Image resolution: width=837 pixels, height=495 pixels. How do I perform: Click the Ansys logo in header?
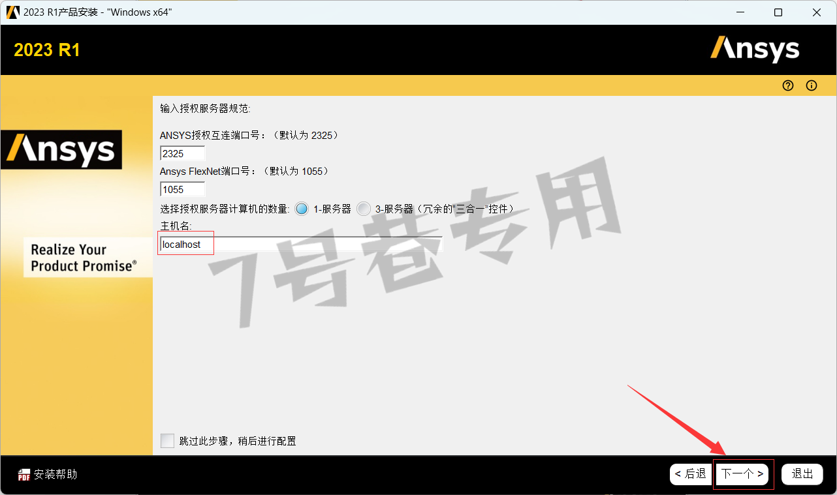point(755,50)
